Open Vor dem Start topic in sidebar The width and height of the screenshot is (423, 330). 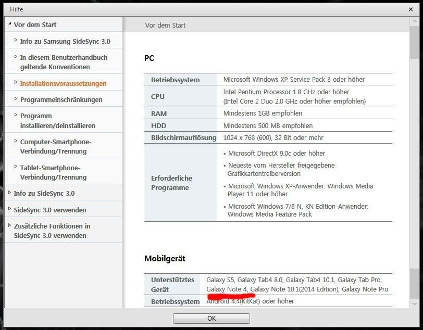point(35,25)
